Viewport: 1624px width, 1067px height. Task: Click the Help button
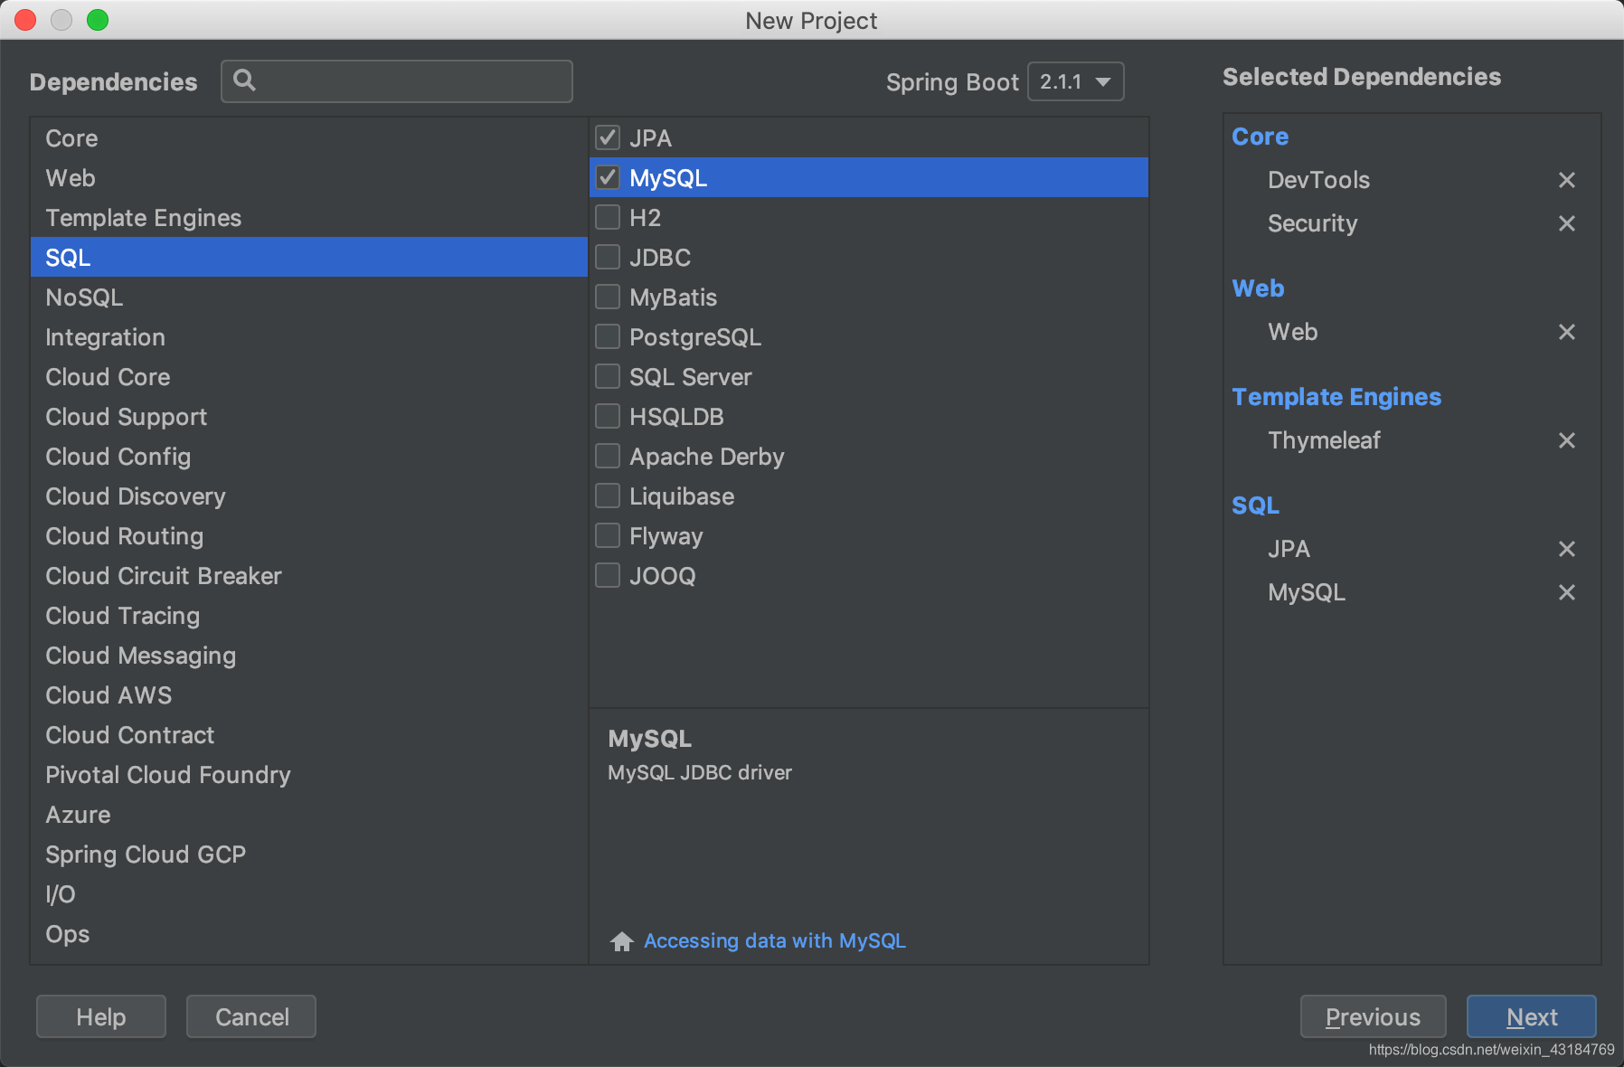pyautogui.click(x=101, y=1016)
